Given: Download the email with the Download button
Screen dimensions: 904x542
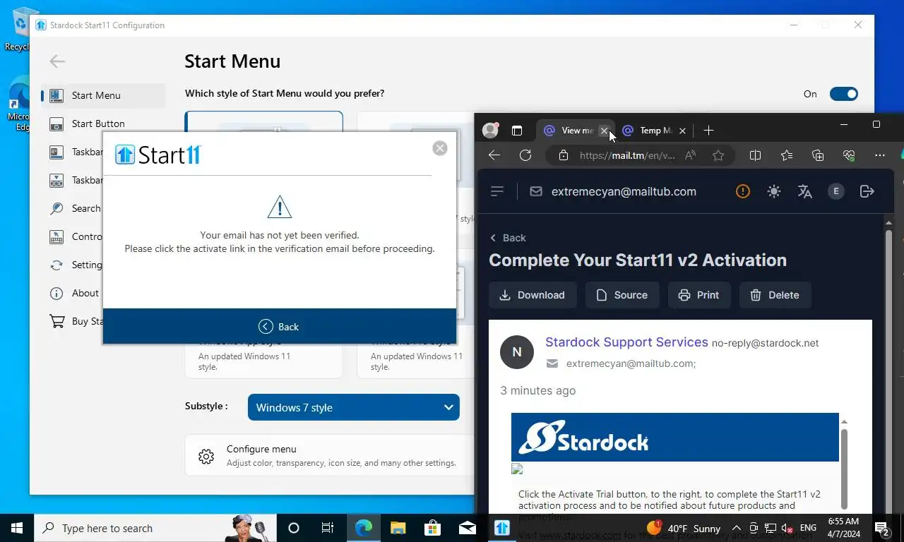Looking at the screenshot, I should pyautogui.click(x=533, y=295).
